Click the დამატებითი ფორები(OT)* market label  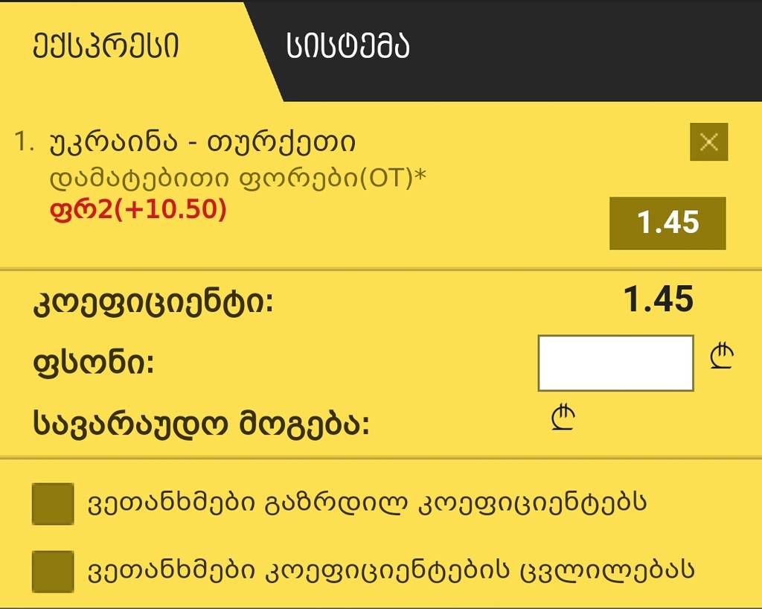(x=238, y=179)
